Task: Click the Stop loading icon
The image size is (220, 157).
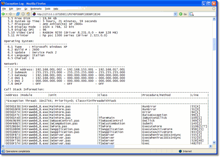Action: 23,14
